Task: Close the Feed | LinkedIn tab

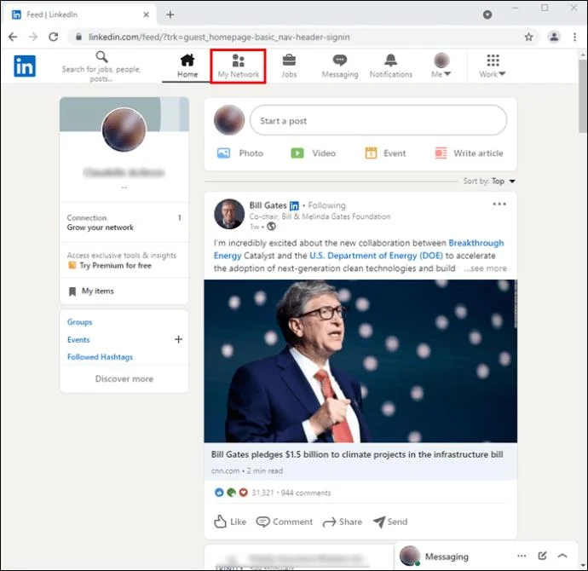Action: [x=147, y=14]
